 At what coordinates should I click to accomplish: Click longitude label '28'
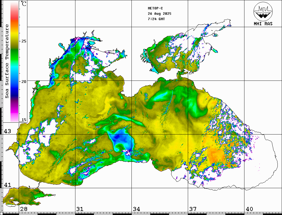(x=24, y=209)
